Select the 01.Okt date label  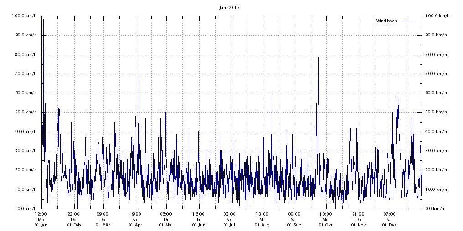[x=326, y=225]
